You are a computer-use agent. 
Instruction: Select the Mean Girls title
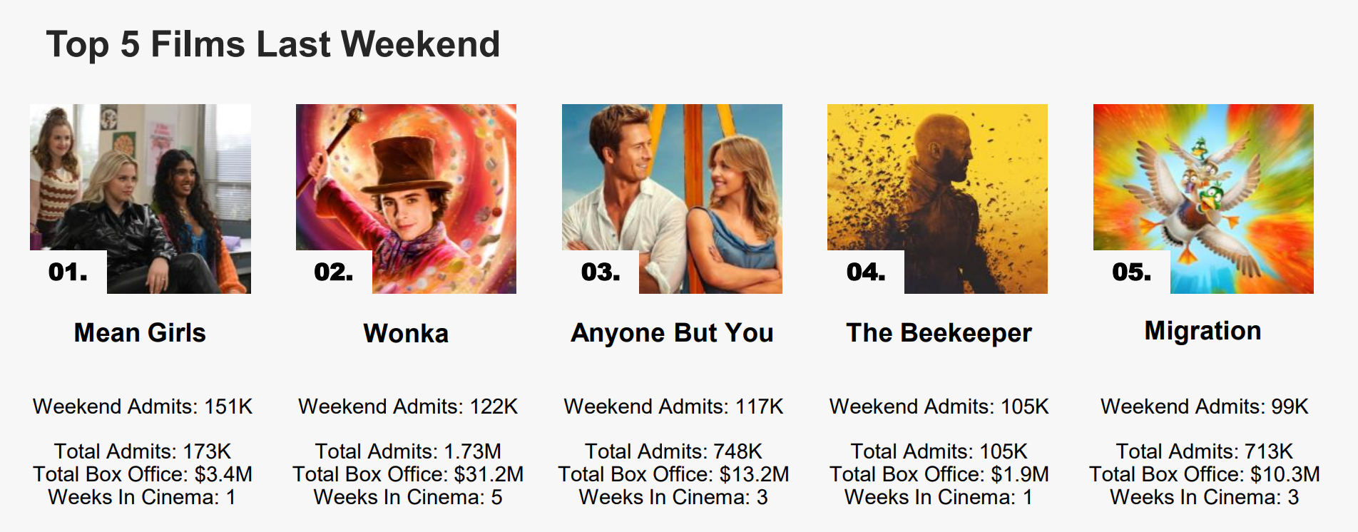[140, 333]
